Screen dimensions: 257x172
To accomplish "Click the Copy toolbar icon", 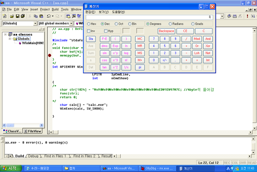I will pyautogui.click(x=35, y=16).
